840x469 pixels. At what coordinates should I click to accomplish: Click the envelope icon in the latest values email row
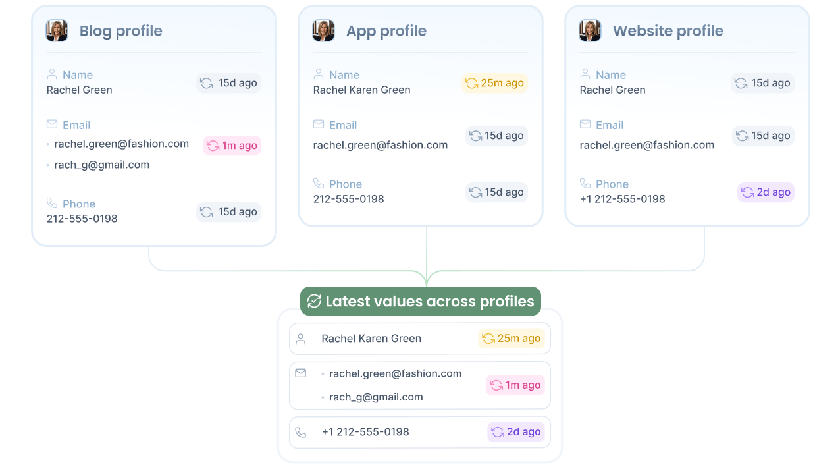point(301,373)
